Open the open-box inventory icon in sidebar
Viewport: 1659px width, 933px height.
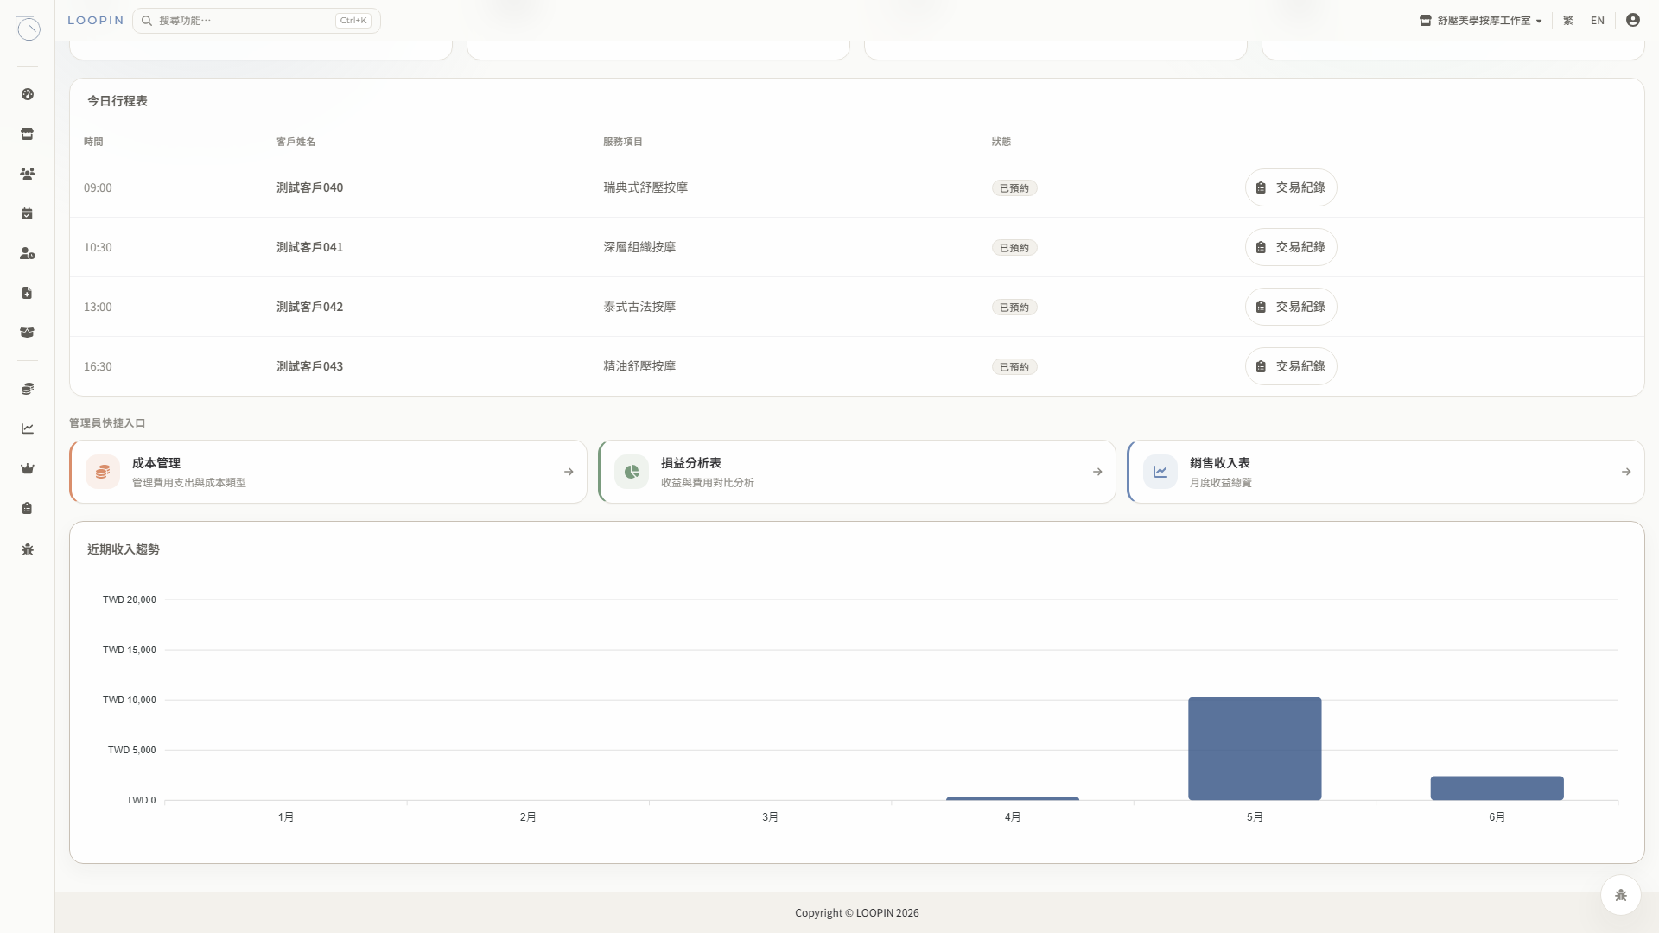click(x=28, y=333)
